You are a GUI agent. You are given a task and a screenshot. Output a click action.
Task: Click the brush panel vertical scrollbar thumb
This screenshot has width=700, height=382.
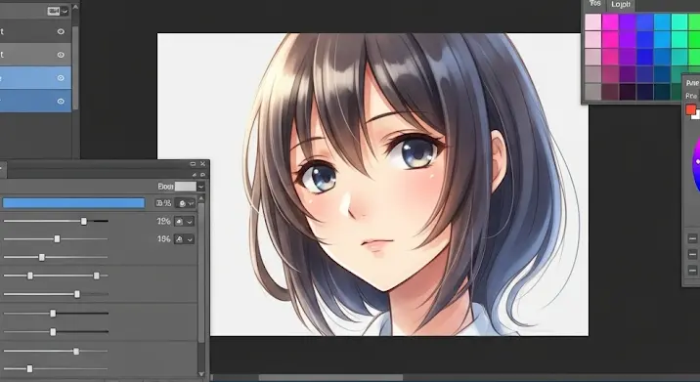coord(201,273)
